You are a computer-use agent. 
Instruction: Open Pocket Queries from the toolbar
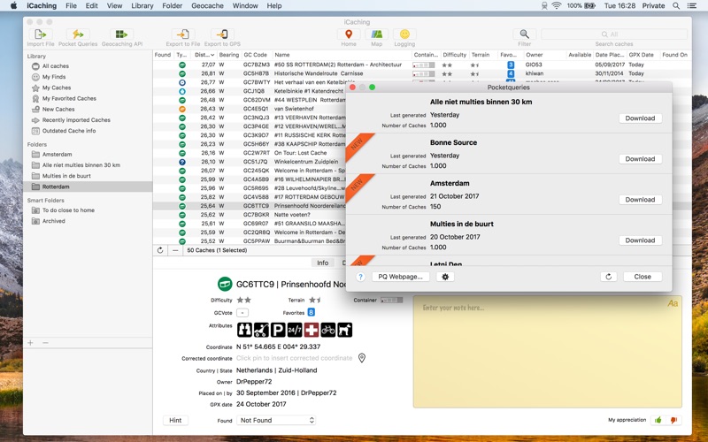pyautogui.click(x=79, y=34)
